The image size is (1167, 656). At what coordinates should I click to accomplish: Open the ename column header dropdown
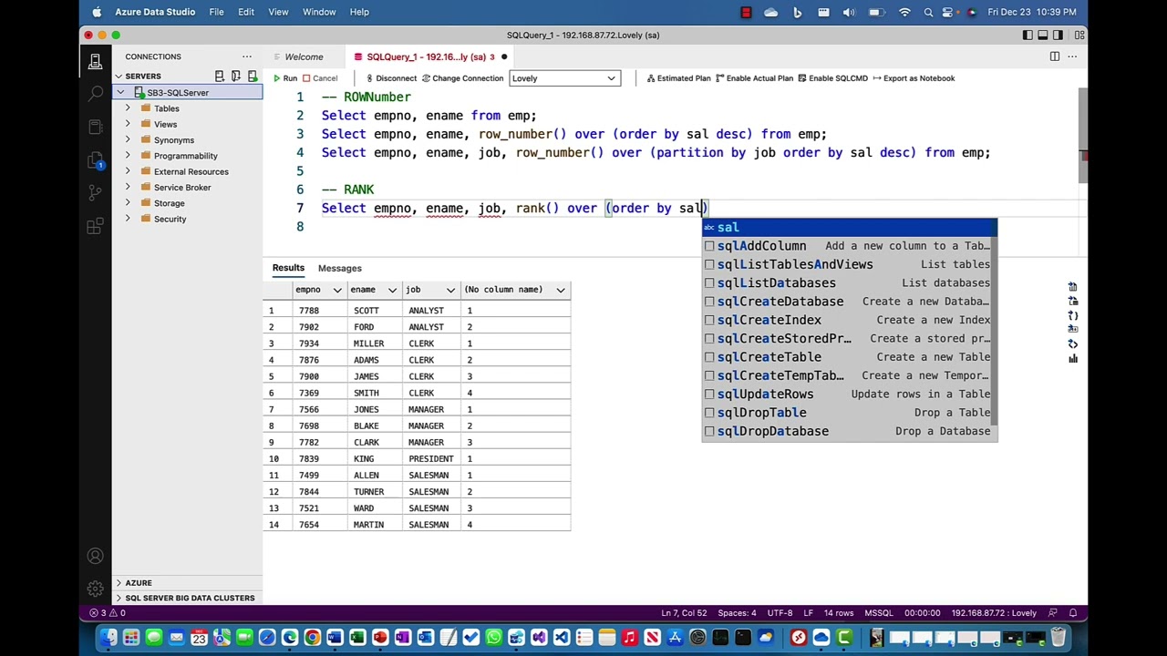coord(392,290)
